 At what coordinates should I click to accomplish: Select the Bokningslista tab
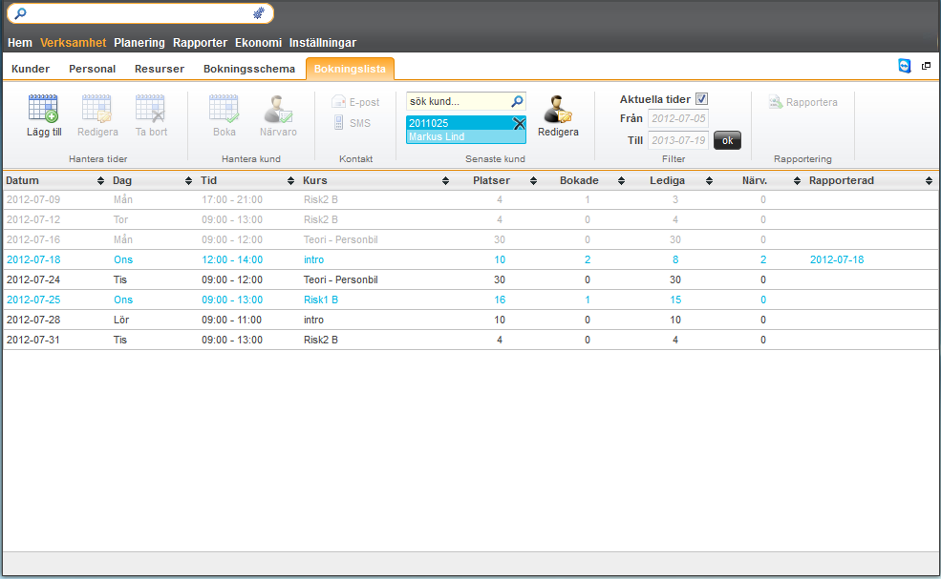(350, 69)
